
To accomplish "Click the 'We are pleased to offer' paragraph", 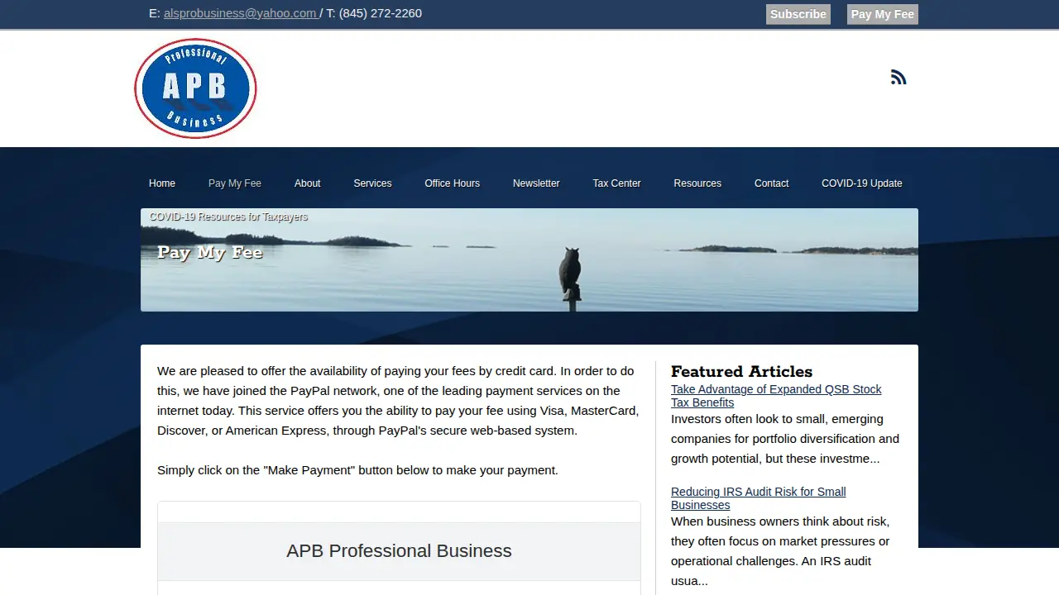I will 398,401.
